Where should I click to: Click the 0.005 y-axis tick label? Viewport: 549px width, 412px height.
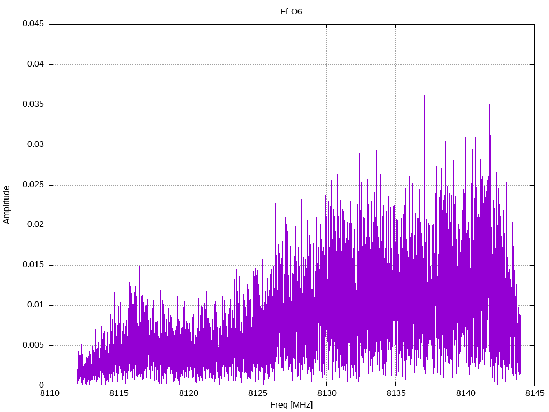coord(33,345)
